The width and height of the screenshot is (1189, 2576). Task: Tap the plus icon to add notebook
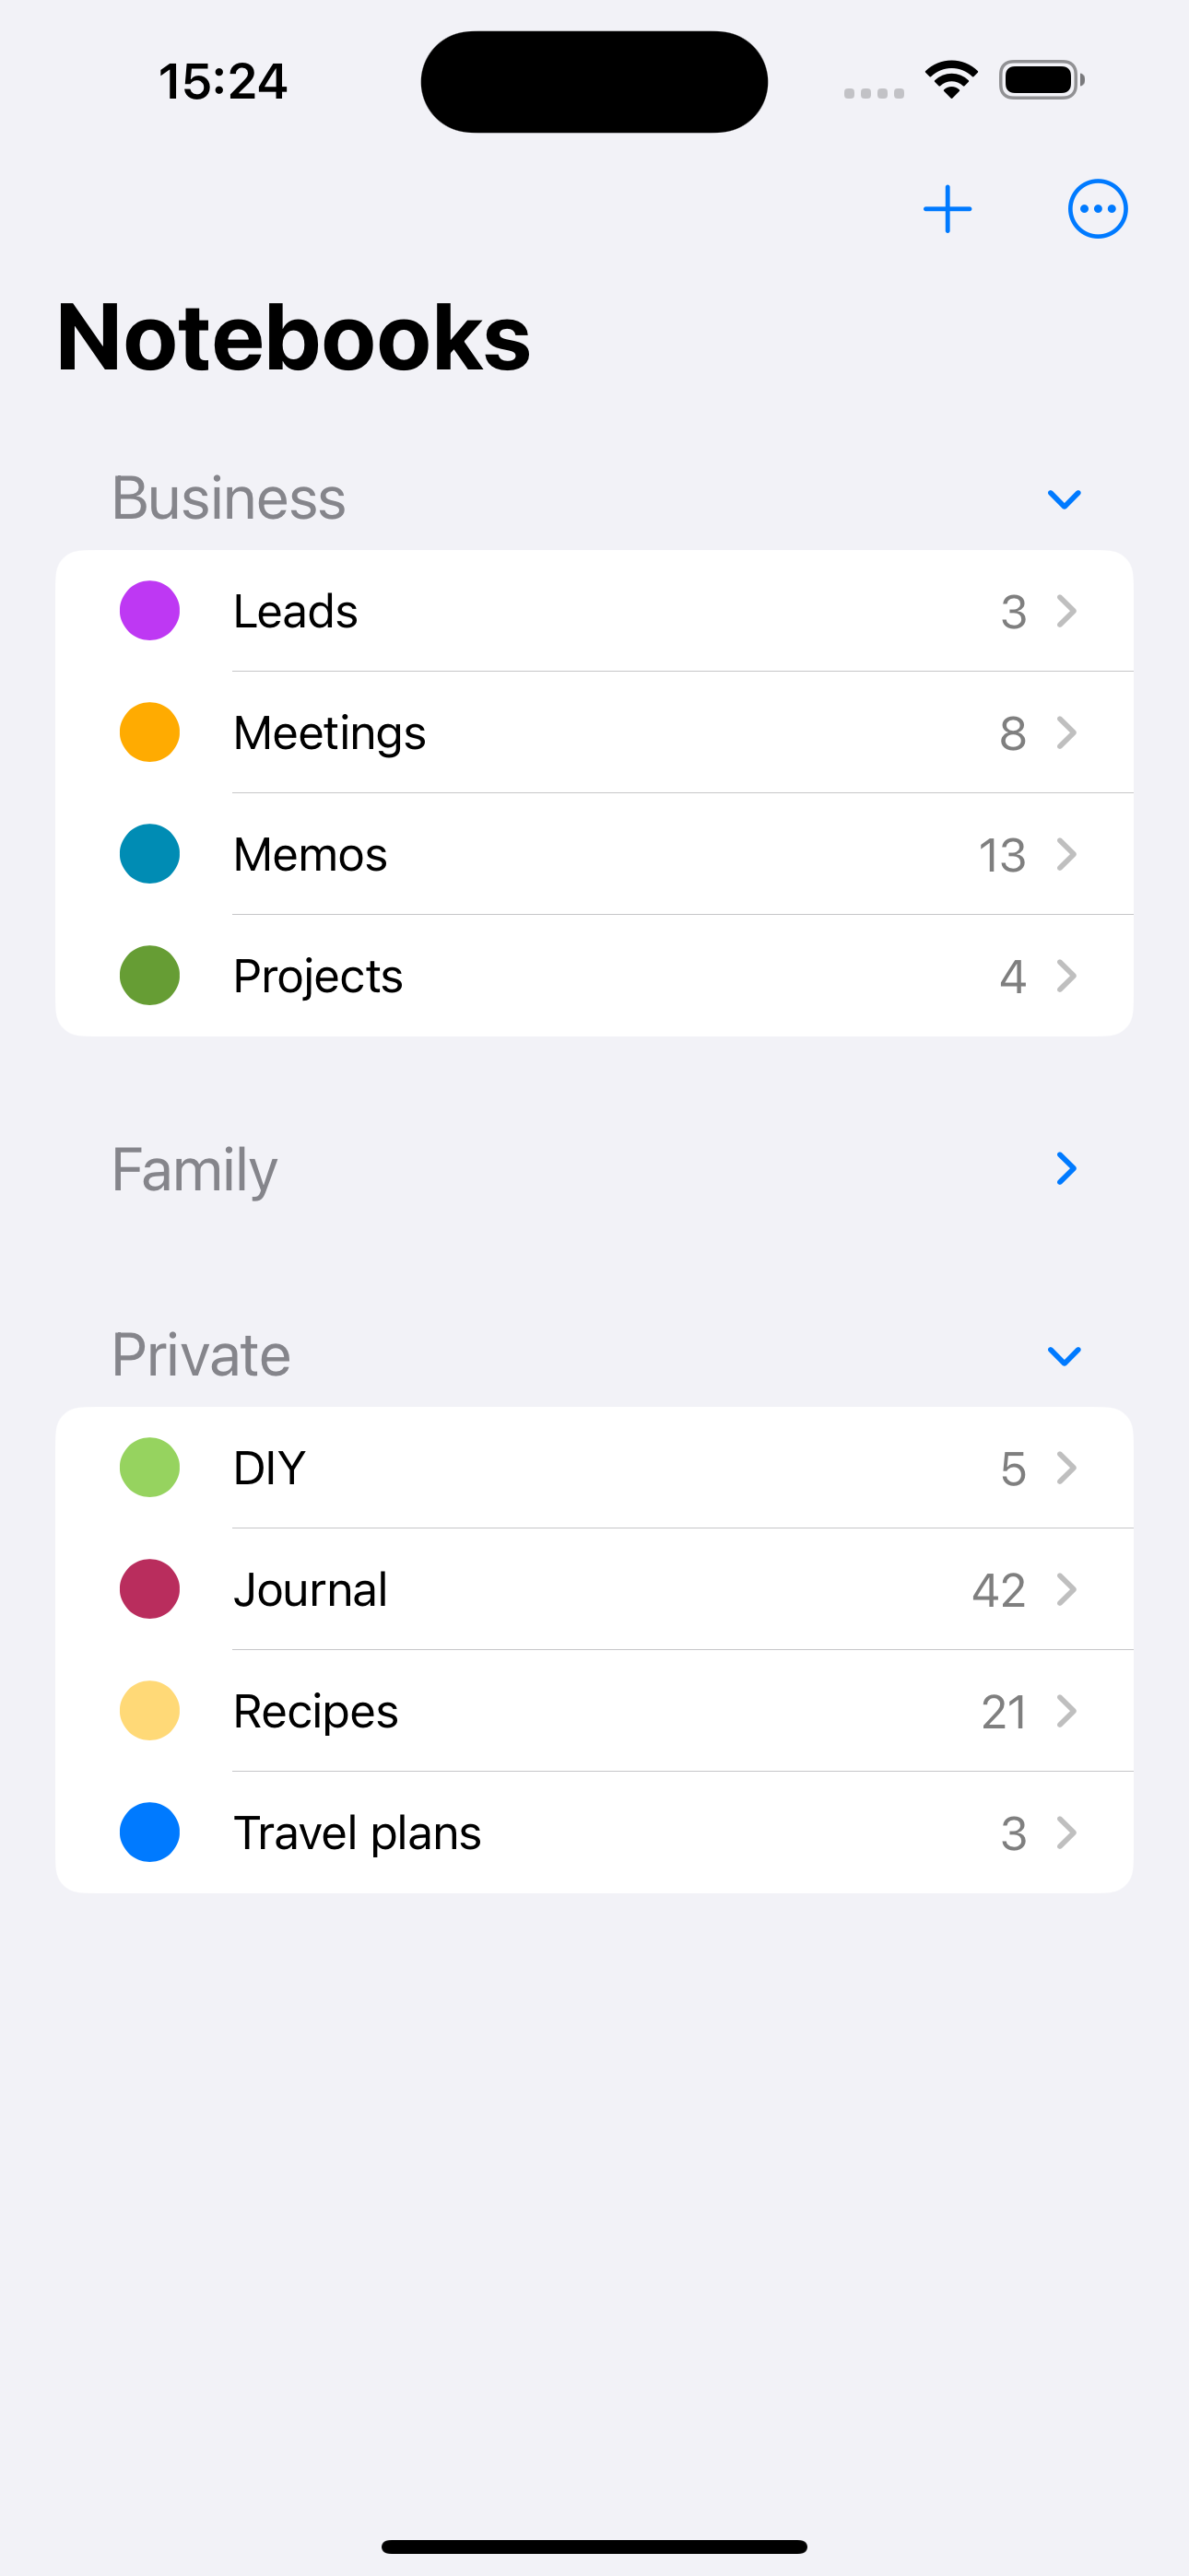(x=947, y=209)
